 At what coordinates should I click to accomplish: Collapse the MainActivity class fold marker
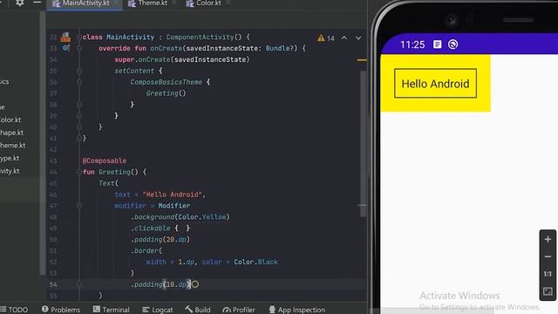coord(79,37)
